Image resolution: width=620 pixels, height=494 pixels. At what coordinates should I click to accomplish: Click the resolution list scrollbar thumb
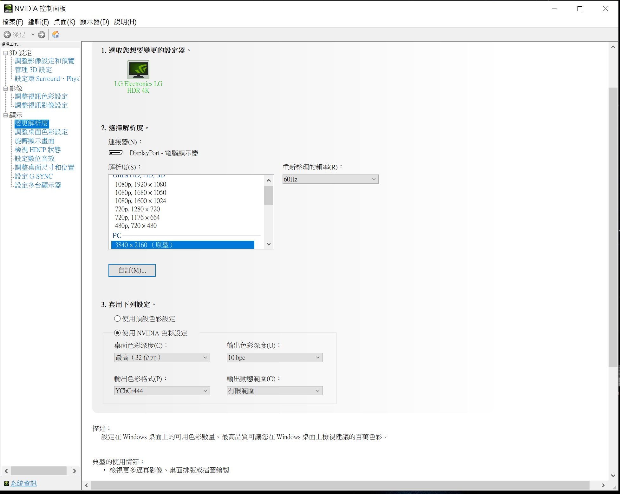[269, 195]
